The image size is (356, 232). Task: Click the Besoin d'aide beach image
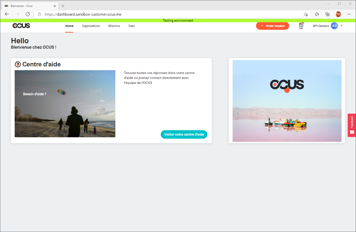(x=65, y=104)
